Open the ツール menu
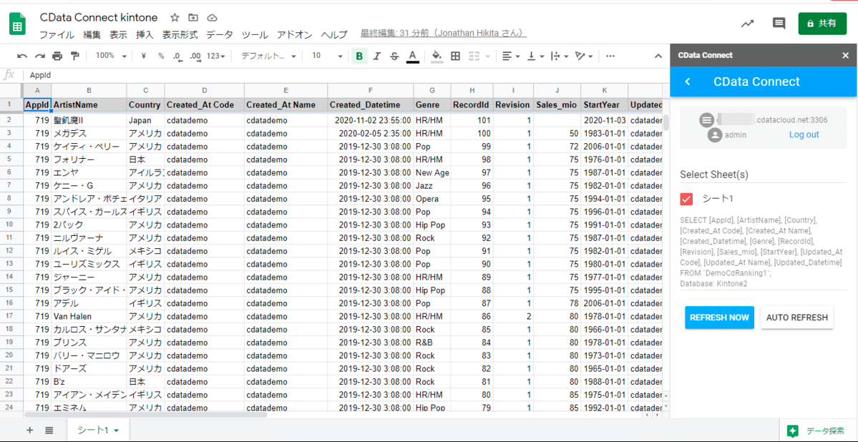 (x=255, y=35)
